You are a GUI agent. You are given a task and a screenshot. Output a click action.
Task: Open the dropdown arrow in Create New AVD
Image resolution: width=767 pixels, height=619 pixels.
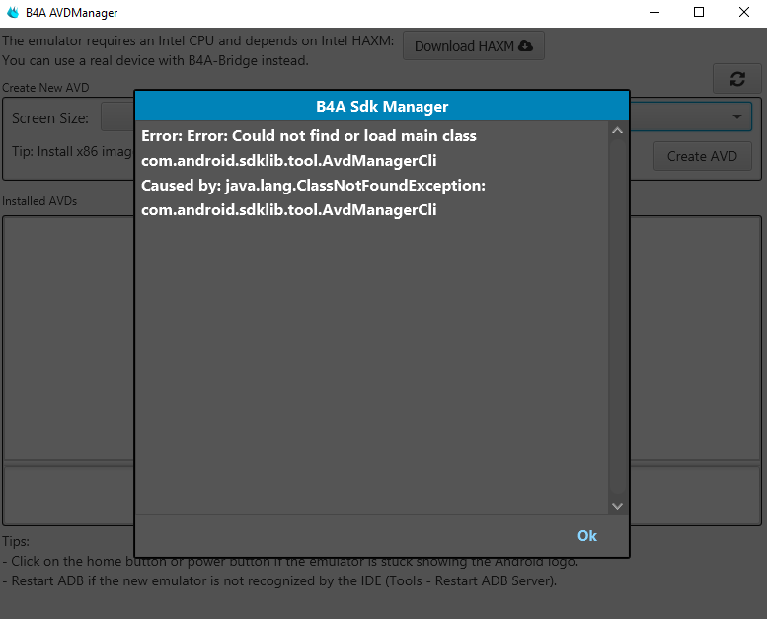(x=736, y=116)
